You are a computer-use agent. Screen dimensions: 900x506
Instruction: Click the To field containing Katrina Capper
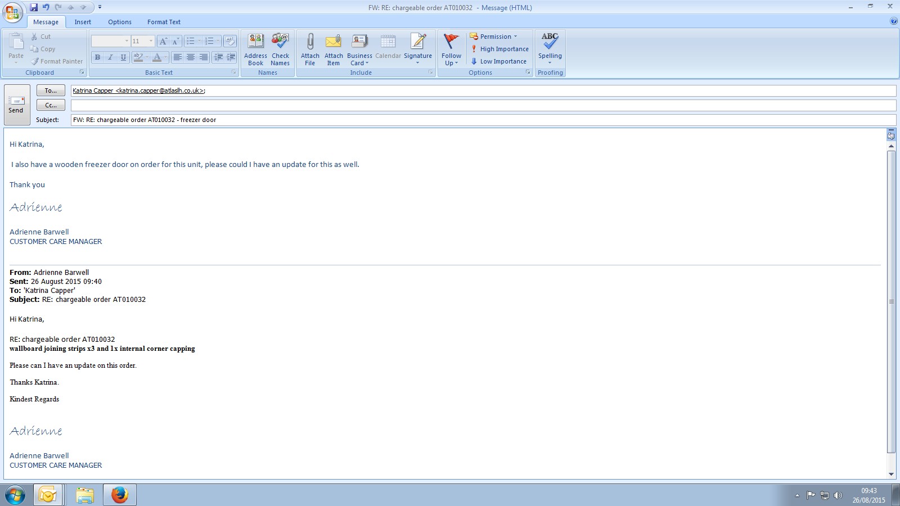click(x=483, y=91)
